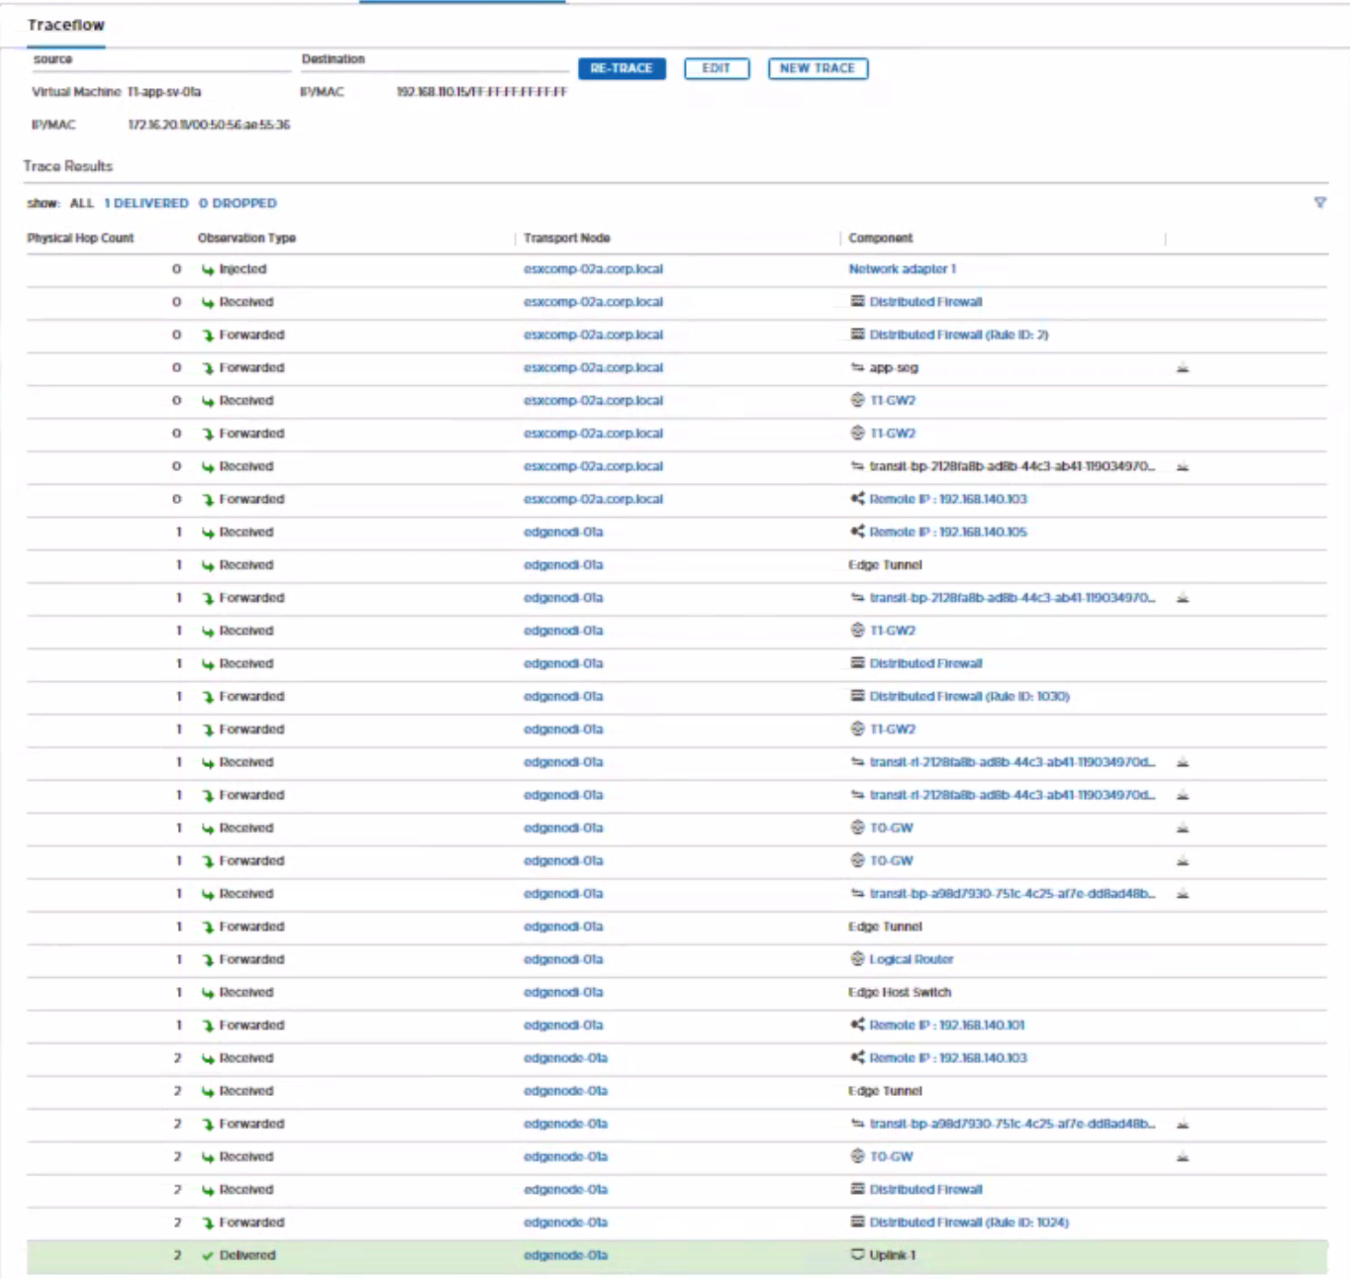Click the Distributed Firewall Rule ID 1030 icon
The width and height of the screenshot is (1350, 1279).
[857, 697]
